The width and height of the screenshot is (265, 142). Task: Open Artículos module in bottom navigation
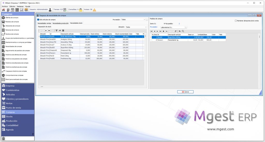18,95
